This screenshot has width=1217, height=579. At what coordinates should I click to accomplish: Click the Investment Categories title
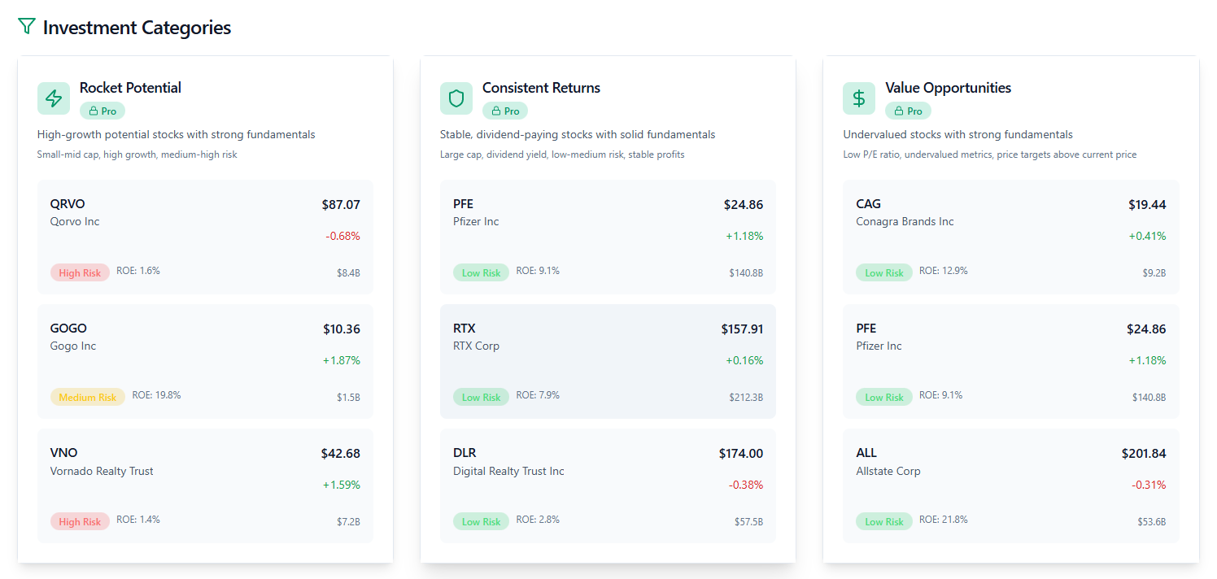pyautogui.click(x=137, y=28)
